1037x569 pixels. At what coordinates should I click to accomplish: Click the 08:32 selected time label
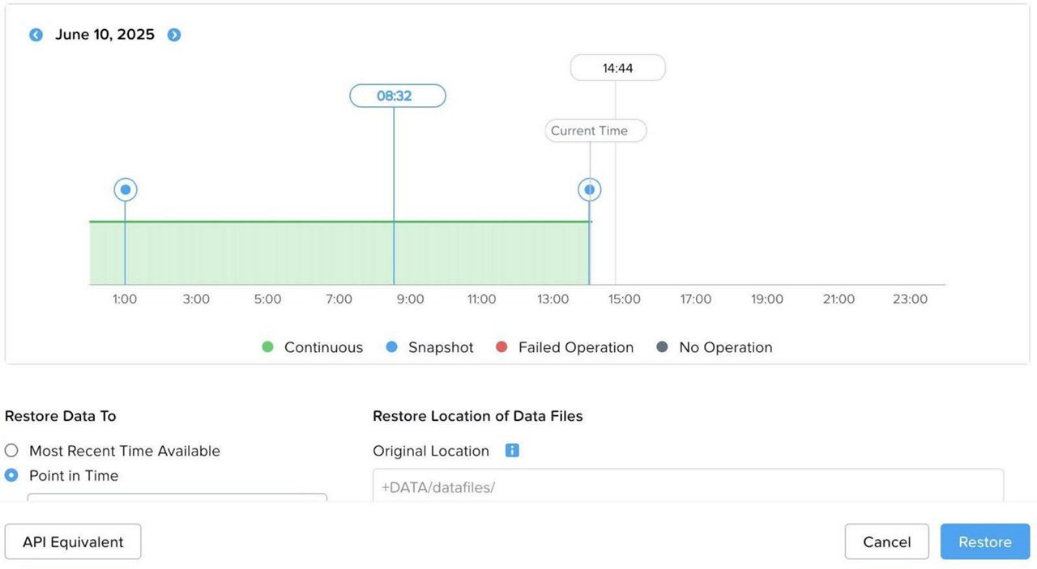pyautogui.click(x=397, y=96)
